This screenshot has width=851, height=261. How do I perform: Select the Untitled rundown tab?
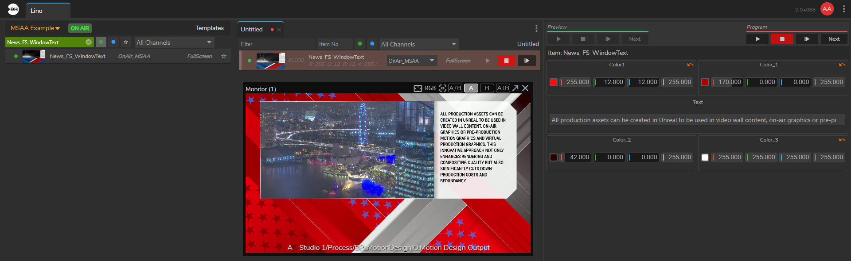tap(252, 30)
